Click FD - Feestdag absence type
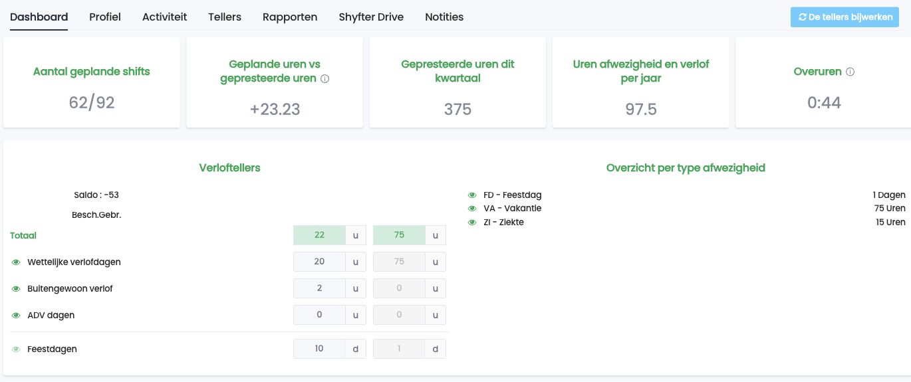The height and width of the screenshot is (382, 911). pos(512,195)
